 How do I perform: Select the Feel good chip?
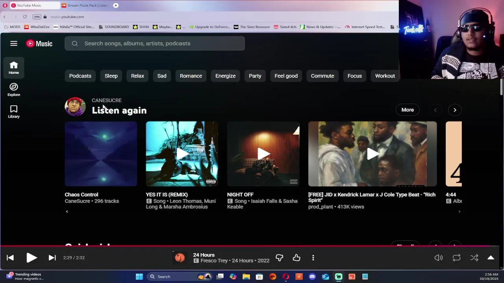[x=286, y=76]
